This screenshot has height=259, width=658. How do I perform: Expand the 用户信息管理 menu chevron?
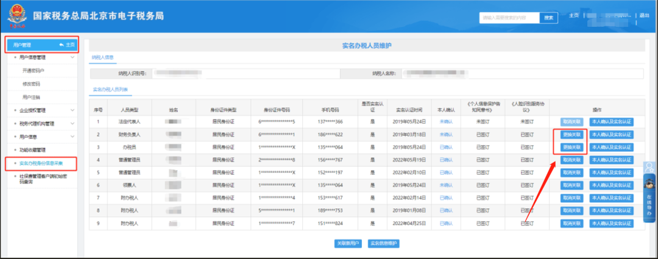click(x=73, y=57)
